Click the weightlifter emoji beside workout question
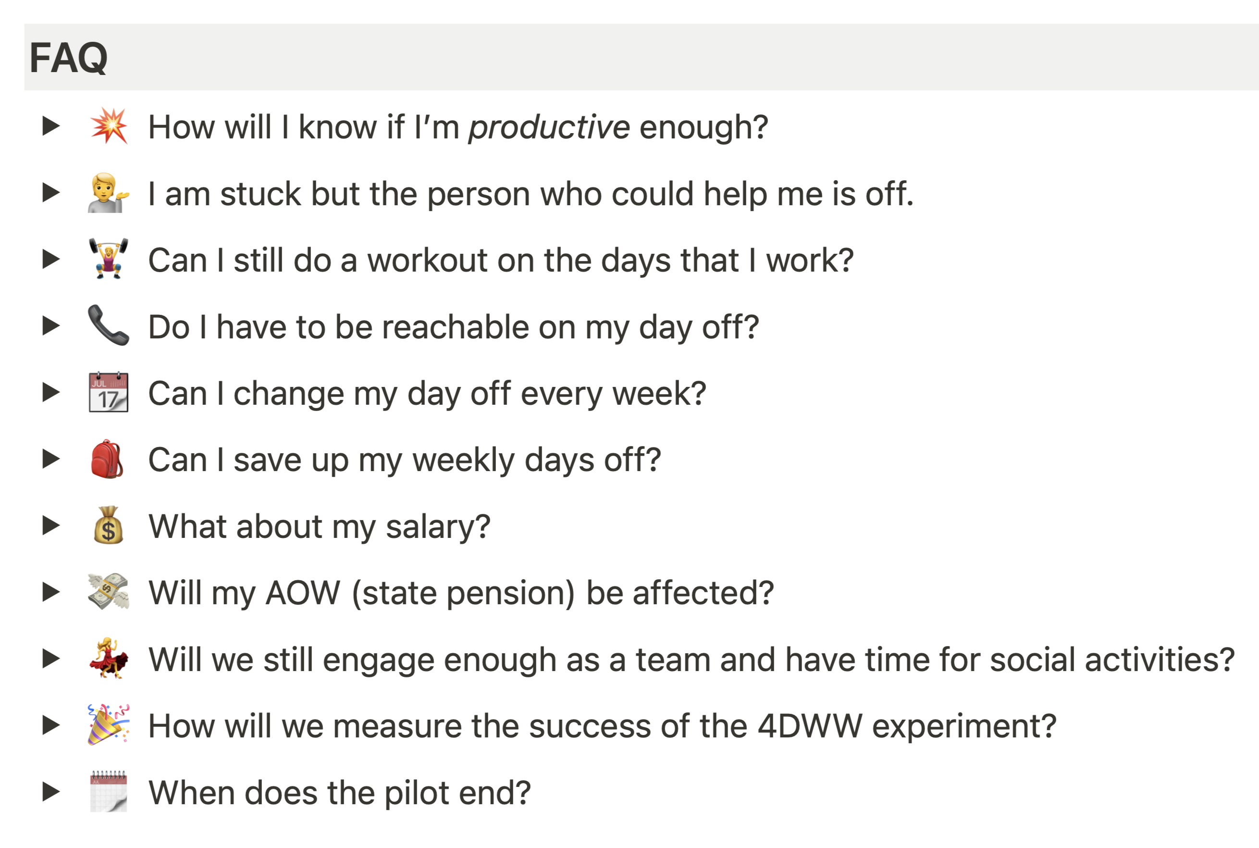This screenshot has height=848, width=1259. pyautogui.click(x=109, y=260)
